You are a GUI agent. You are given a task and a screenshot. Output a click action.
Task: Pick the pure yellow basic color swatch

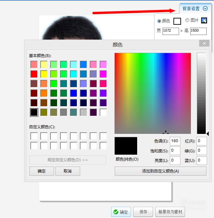pos(44,74)
